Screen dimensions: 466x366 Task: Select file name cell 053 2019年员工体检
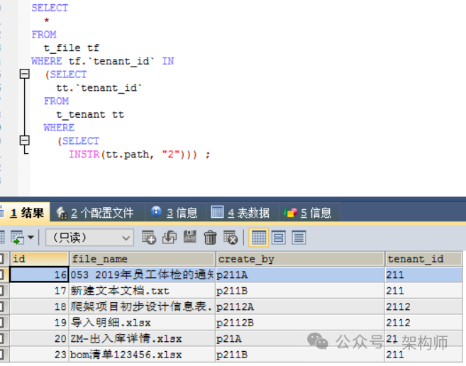pos(142,274)
